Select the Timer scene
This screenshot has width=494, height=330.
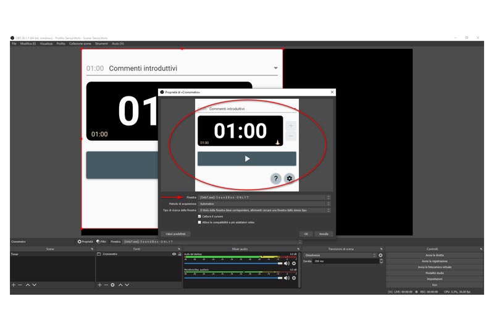point(52,254)
